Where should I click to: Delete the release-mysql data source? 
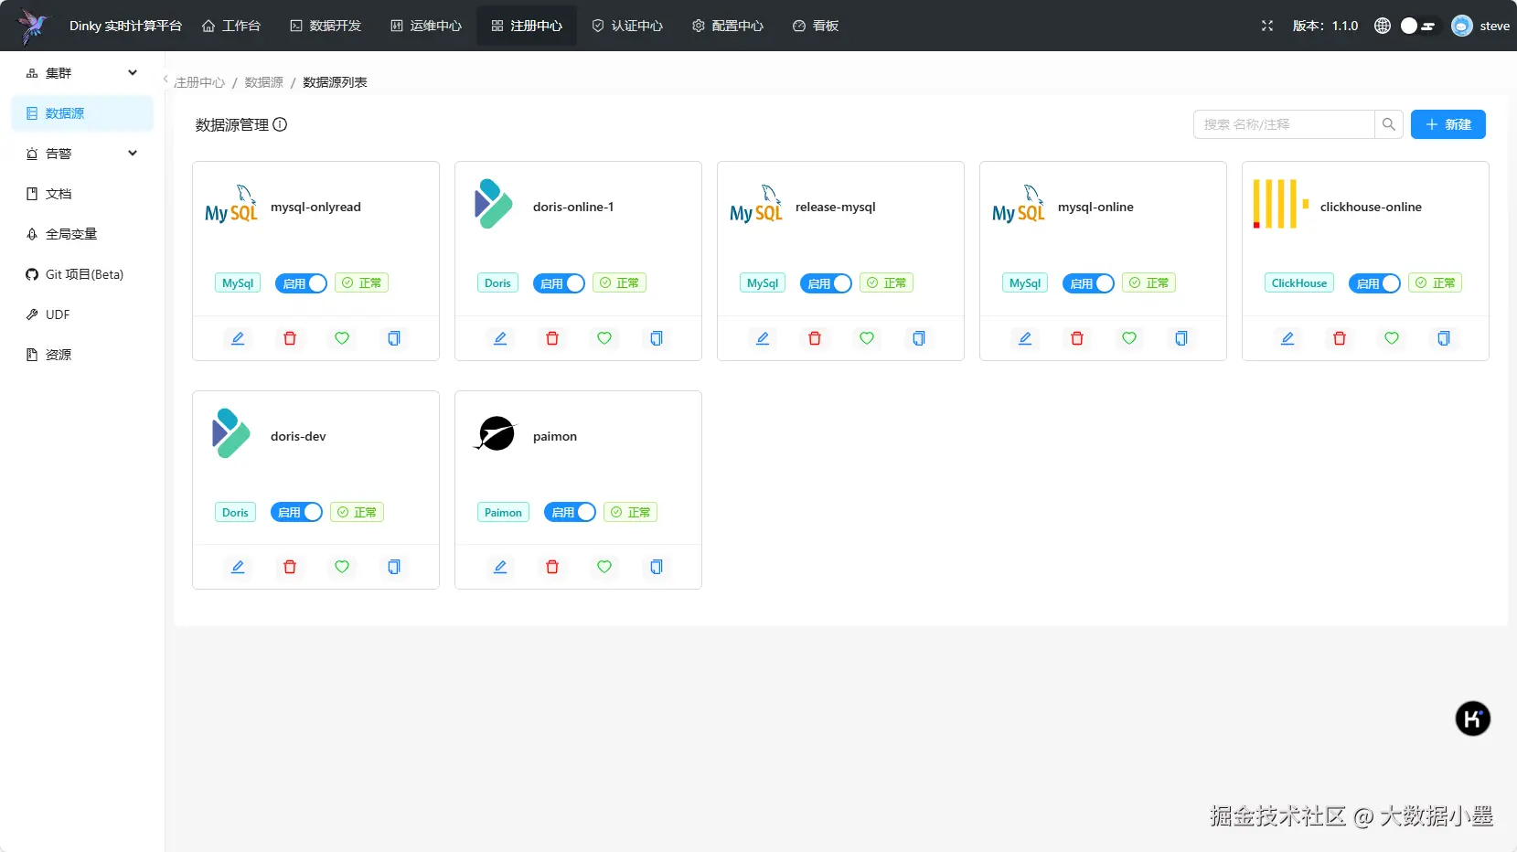click(815, 338)
